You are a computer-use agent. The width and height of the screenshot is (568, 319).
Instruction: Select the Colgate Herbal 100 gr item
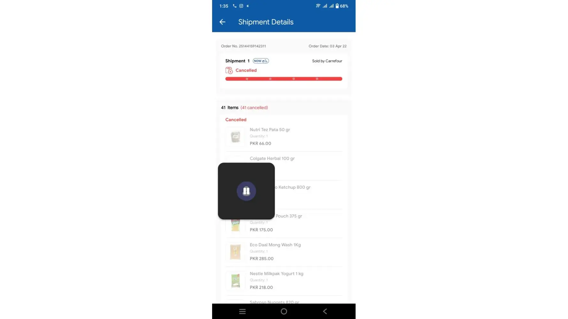click(284, 166)
